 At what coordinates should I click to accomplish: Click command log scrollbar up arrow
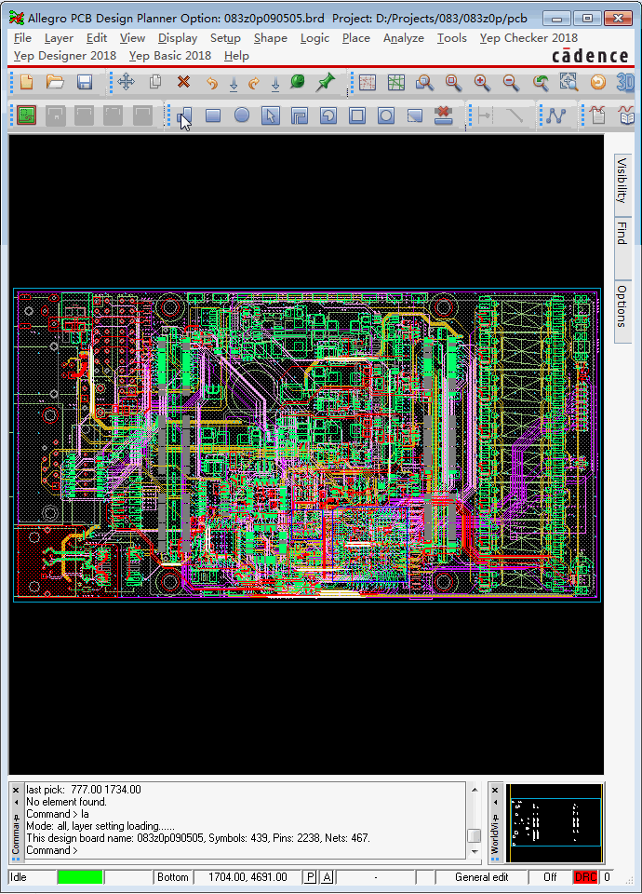[x=475, y=790]
